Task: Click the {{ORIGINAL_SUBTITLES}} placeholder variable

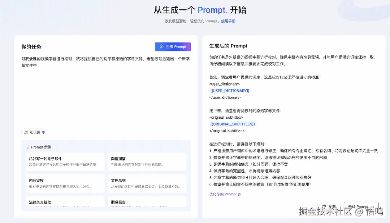Action: point(233,124)
